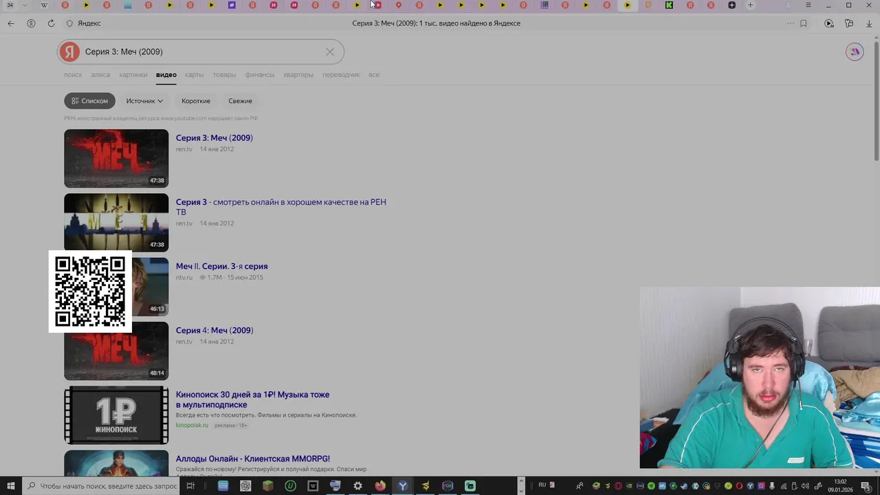Go back with the browser back arrow
Viewport: 880px width, 495px height.
coord(10,23)
